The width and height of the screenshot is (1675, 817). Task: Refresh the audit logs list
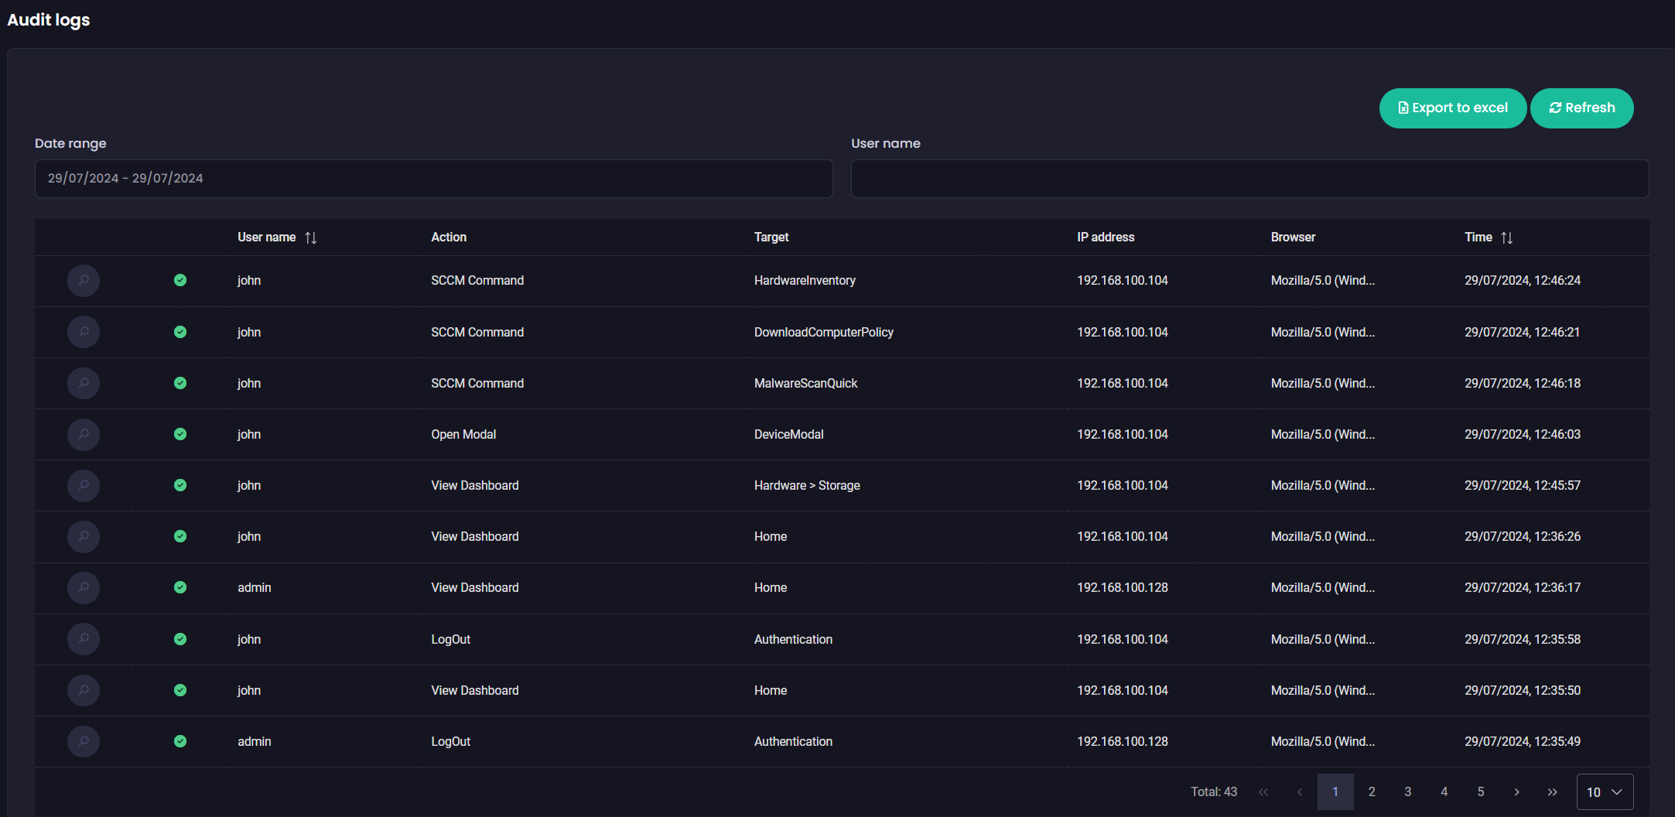pyautogui.click(x=1581, y=108)
